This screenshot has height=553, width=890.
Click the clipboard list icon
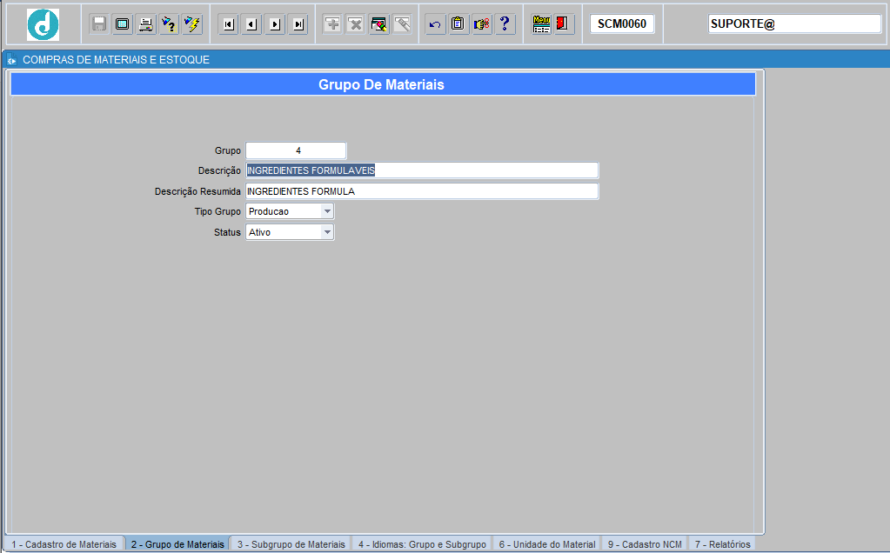pos(458,24)
